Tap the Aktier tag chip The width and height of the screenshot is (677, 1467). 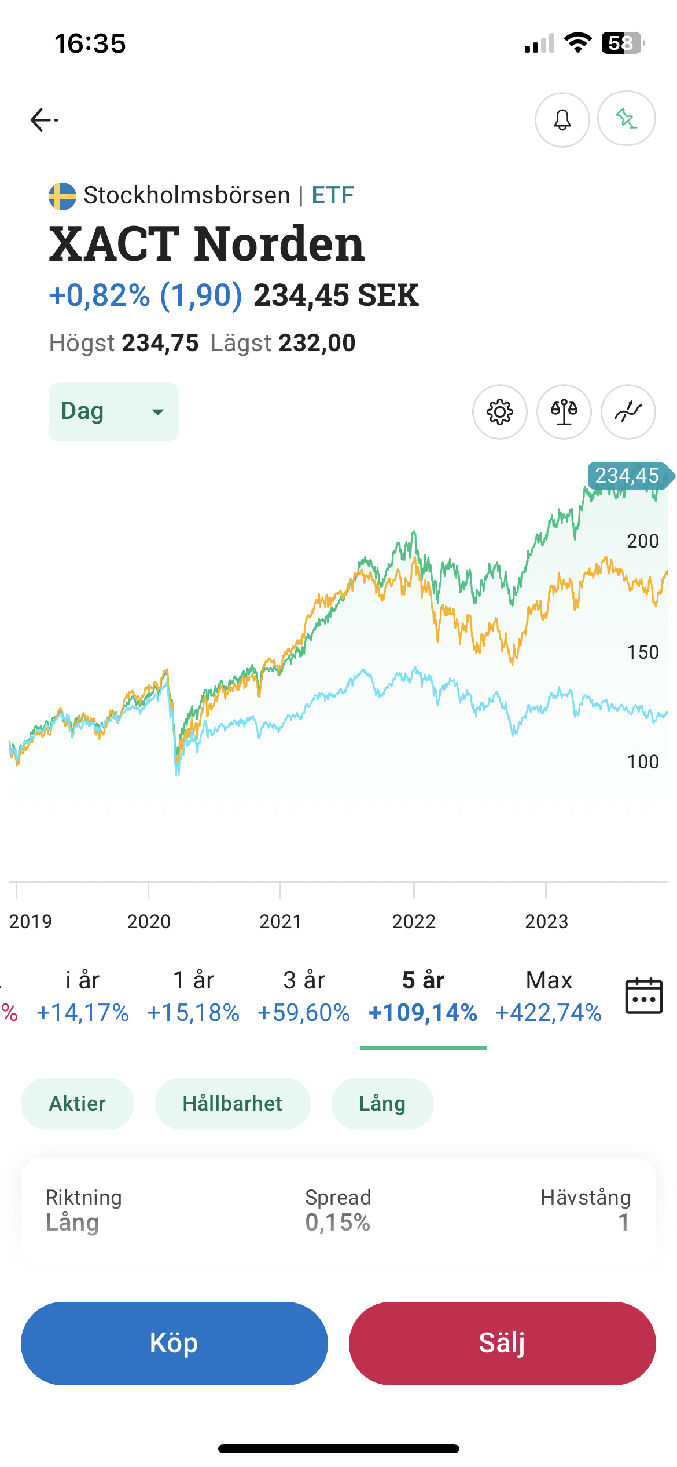point(78,1104)
